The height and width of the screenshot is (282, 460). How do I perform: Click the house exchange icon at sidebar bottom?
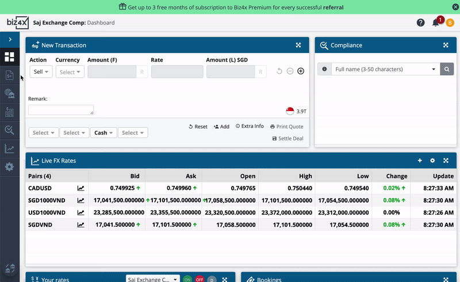point(10,268)
